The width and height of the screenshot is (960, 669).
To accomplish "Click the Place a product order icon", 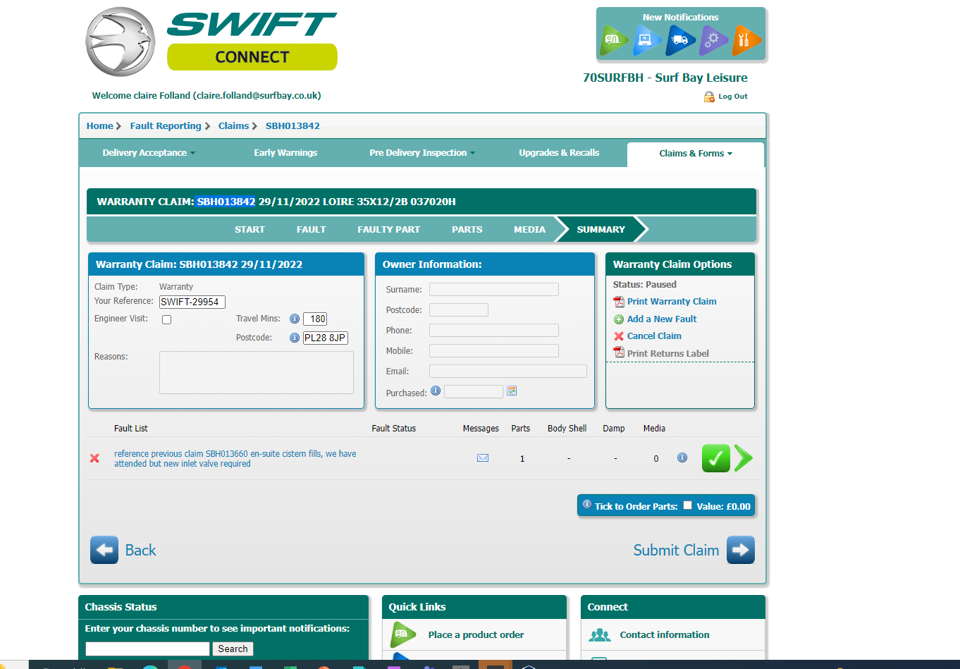I will (403, 634).
